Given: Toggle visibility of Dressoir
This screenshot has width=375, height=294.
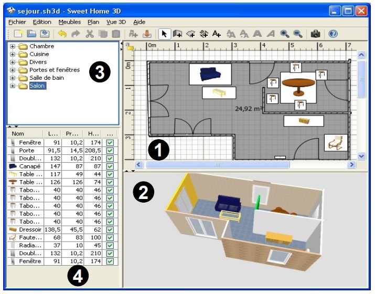Looking at the screenshot, I should point(110,229).
